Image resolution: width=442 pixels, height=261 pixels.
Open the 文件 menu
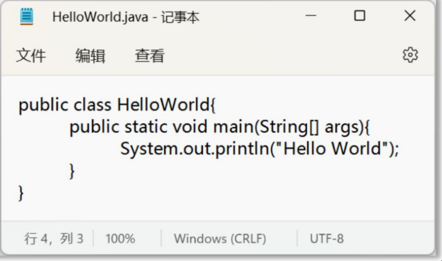coord(30,56)
